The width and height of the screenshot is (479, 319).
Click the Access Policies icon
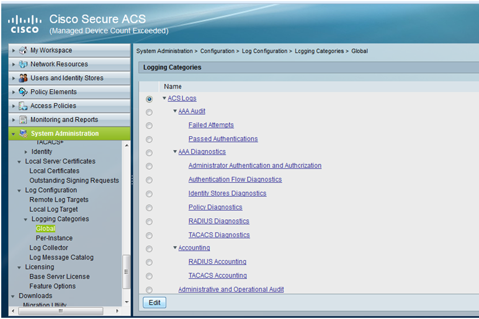tap(23, 106)
